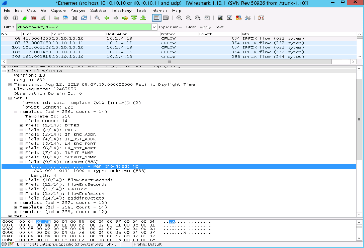Click the Profile: Default status entry
Viewport: 364px width, 248px height.
[148, 244]
